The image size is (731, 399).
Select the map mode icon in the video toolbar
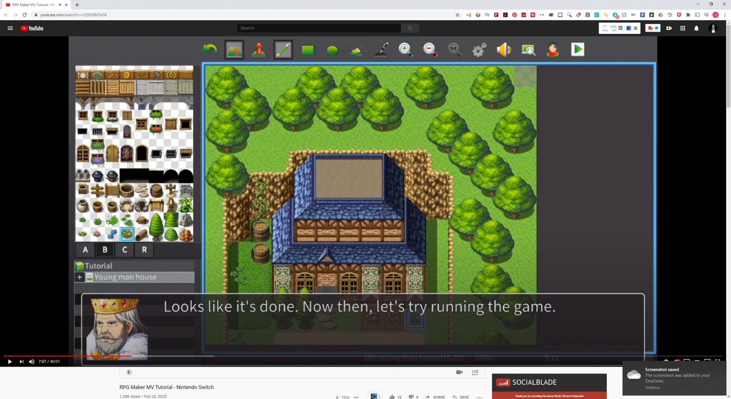click(x=234, y=50)
